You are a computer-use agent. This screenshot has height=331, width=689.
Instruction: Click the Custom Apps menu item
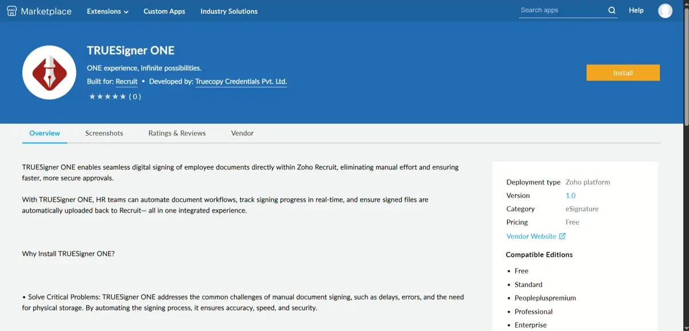pyautogui.click(x=164, y=11)
